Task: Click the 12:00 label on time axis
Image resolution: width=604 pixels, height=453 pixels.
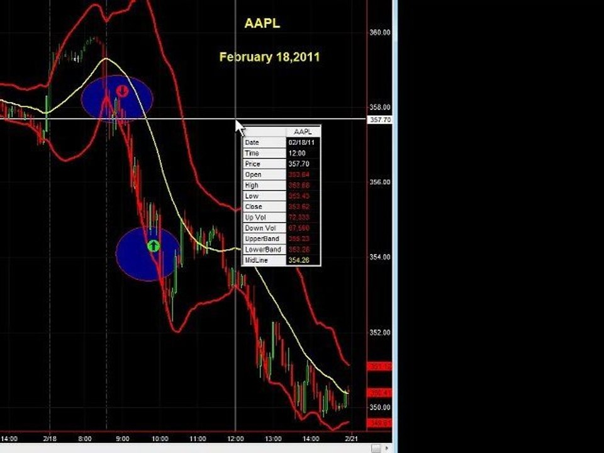Action: tap(235, 439)
